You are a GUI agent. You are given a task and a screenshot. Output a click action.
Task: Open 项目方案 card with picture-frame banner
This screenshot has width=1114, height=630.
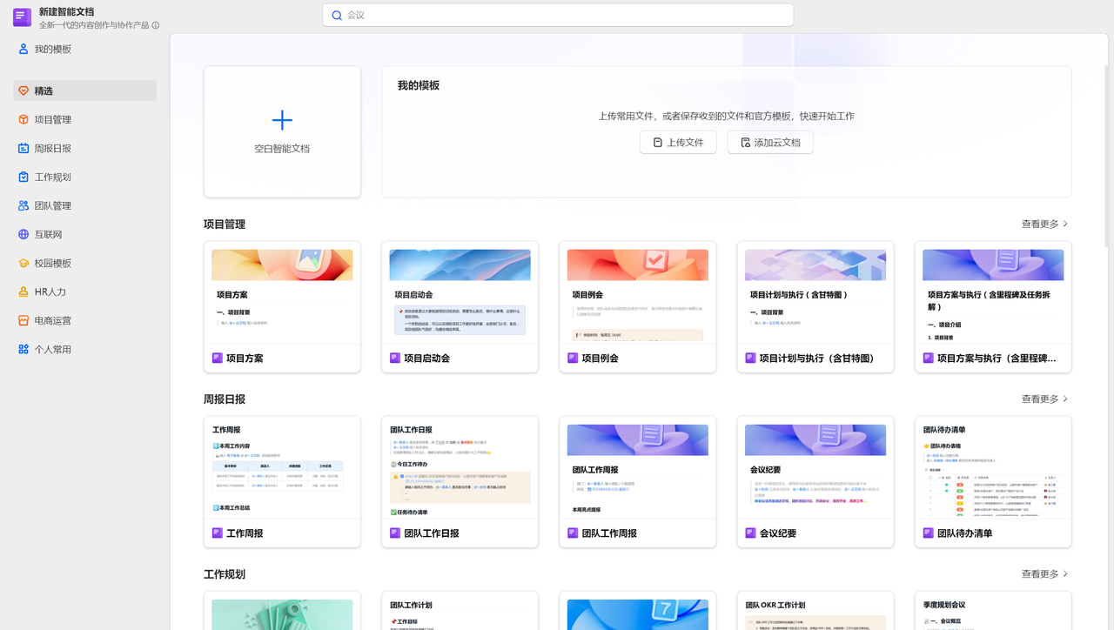coord(282,306)
